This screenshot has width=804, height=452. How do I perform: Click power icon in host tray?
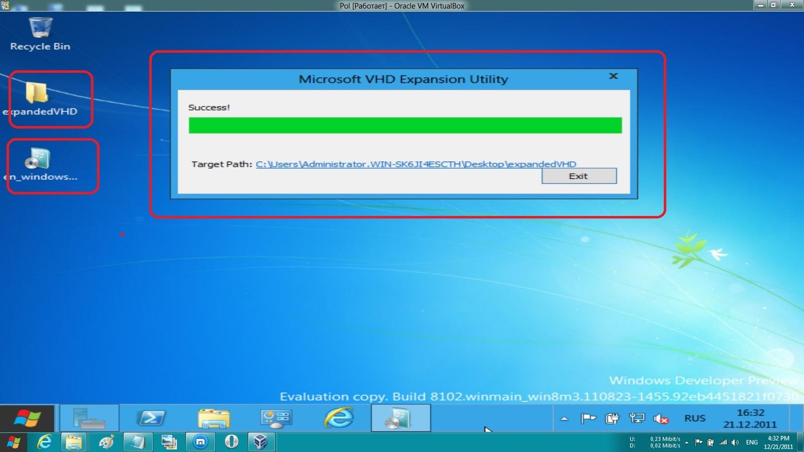tap(711, 442)
